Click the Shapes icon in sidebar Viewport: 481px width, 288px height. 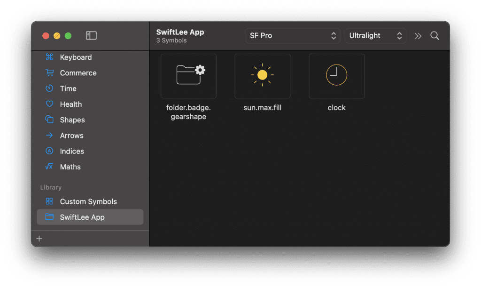pyautogui.click(x=49, y=119)
